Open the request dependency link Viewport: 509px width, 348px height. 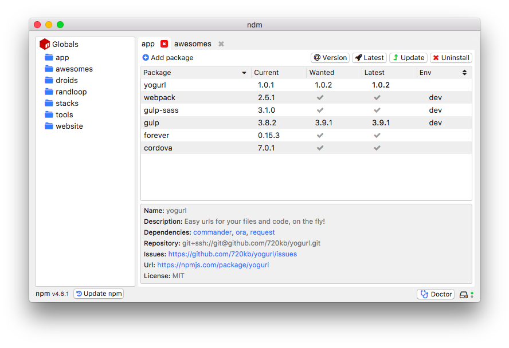263,232
